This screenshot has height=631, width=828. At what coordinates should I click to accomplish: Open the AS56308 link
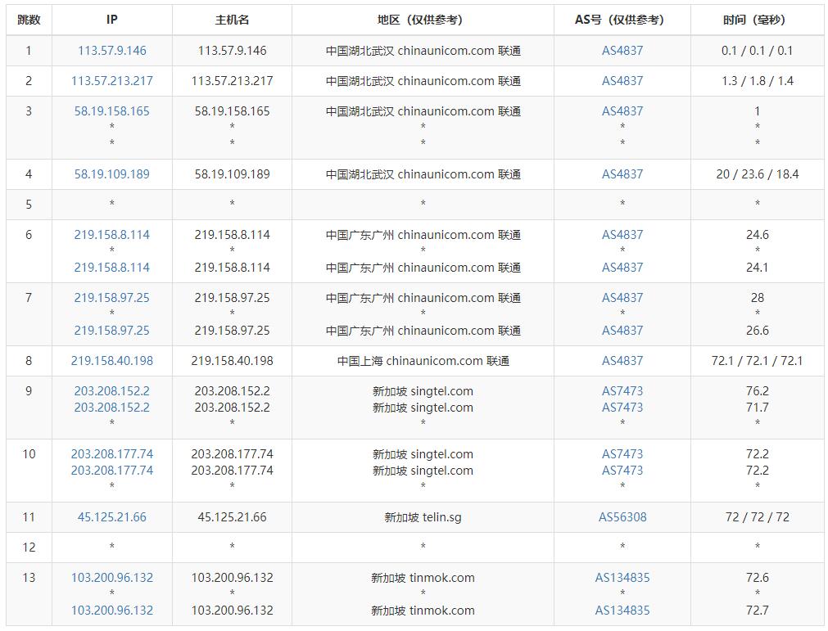622,517
